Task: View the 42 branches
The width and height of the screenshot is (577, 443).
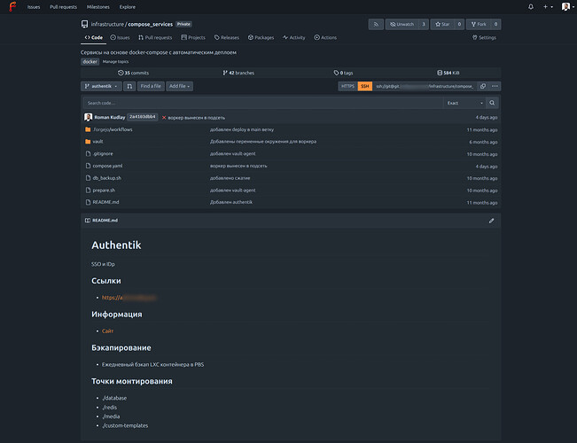Action: (238, 73)
